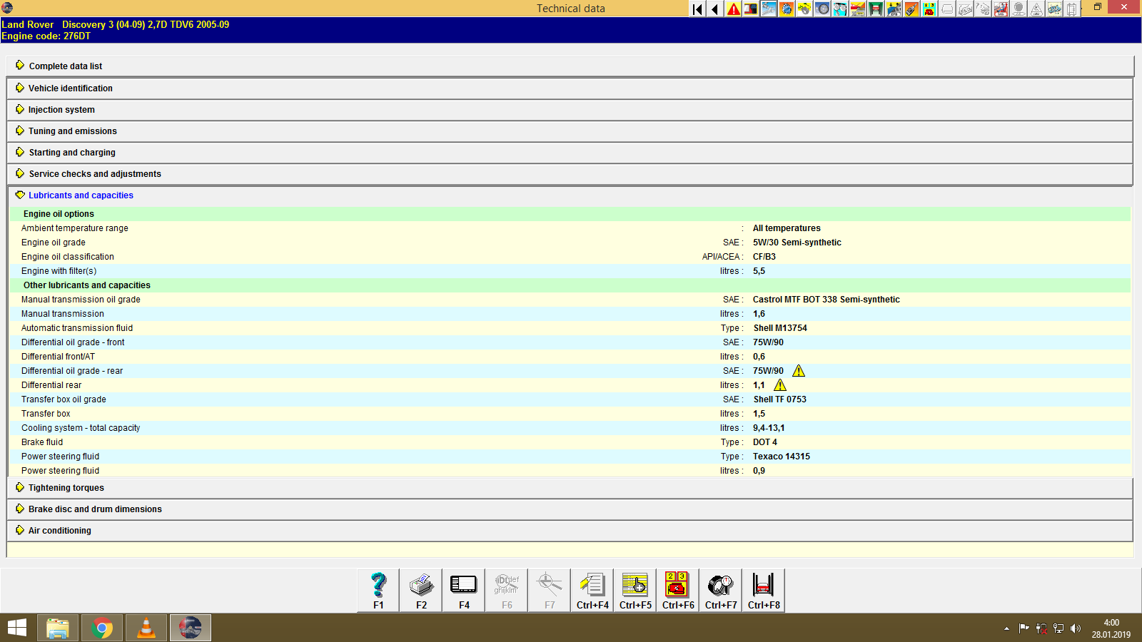Image resolution: width=1142 pixels, height=642 pixels.
Task: Click the warning triangle beside rear differential 75W/90
Action: (799, 370)
